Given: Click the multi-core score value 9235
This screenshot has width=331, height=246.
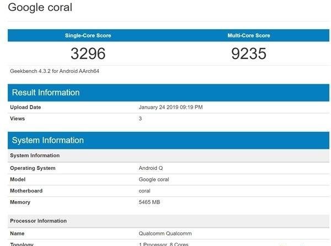Looking at the screenshot, I should [x=249, y=54].
